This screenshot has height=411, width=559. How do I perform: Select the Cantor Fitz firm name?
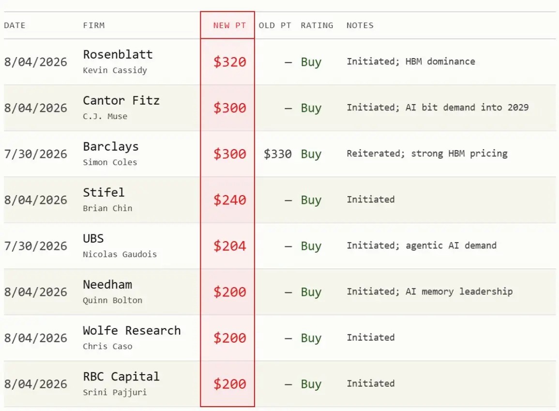(x=121, y=101)
